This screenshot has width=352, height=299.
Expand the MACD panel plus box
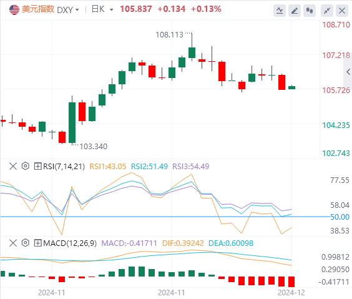click(37, 243)
